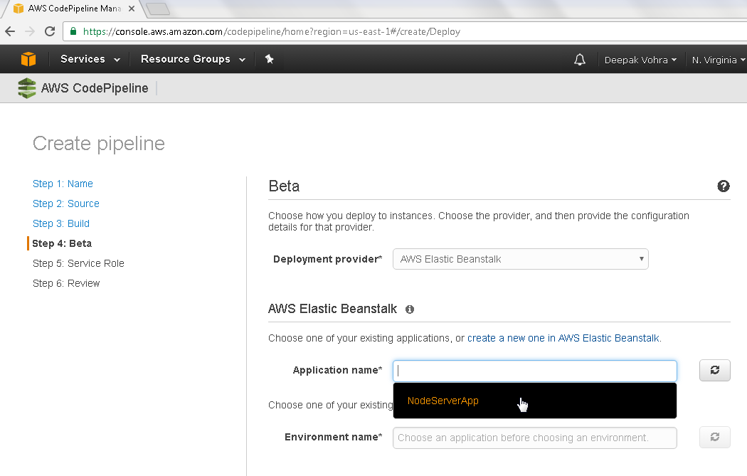Click the info icon beside AWS Elastic Beanstalk
This screenshot has height=476, width=747.
click(x=410, y=310)
